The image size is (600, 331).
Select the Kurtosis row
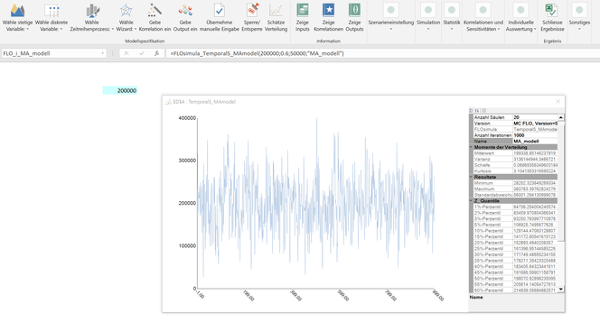point(515,171)
